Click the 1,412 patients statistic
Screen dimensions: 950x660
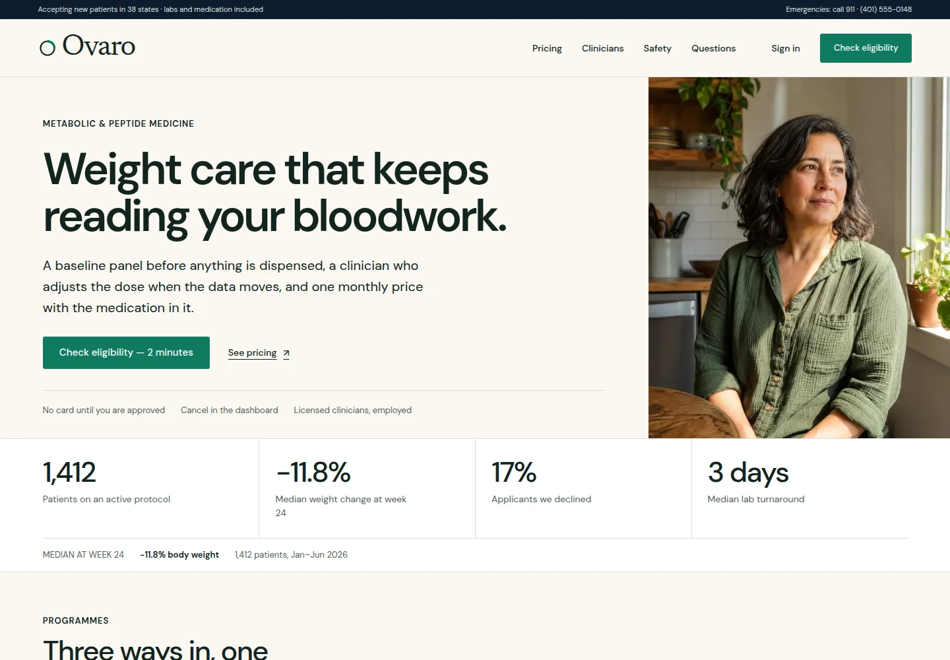(69, 473)
